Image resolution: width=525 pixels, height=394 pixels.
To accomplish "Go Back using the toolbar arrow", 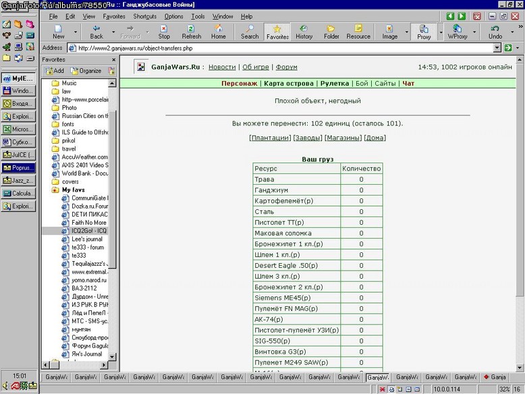I will tap(96, 32).
